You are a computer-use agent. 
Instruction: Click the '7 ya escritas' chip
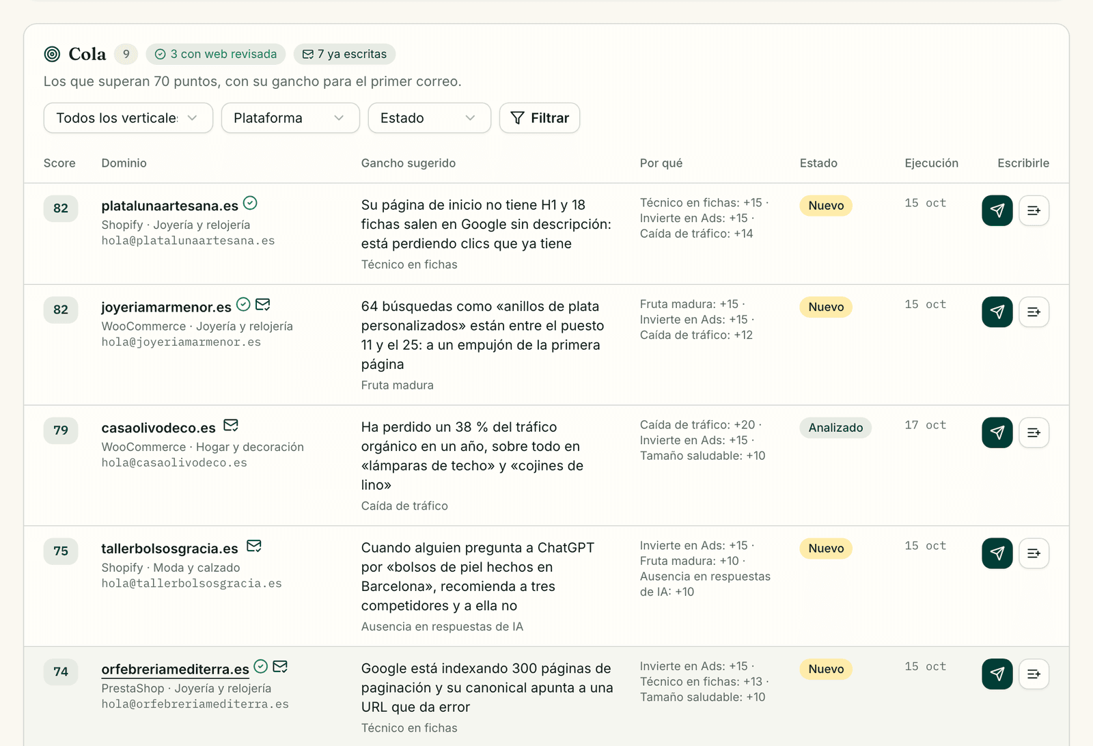click(344, 54)
